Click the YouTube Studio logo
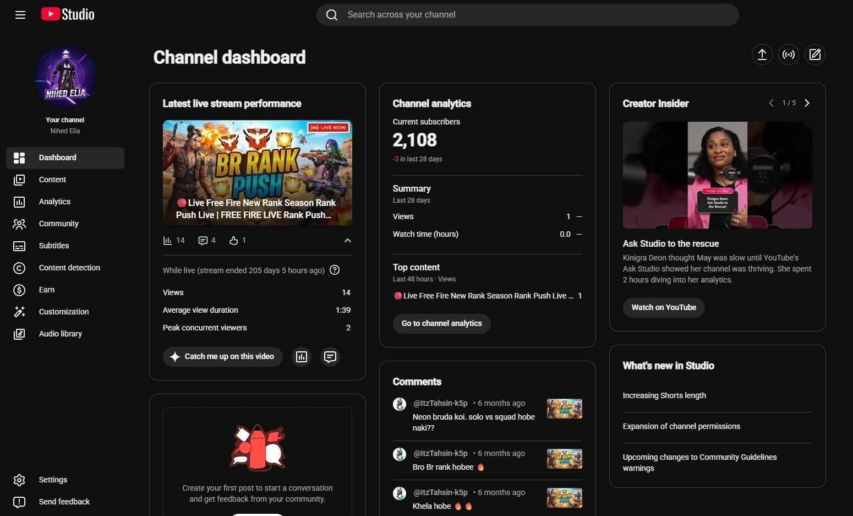 click(x=68, y=14)
